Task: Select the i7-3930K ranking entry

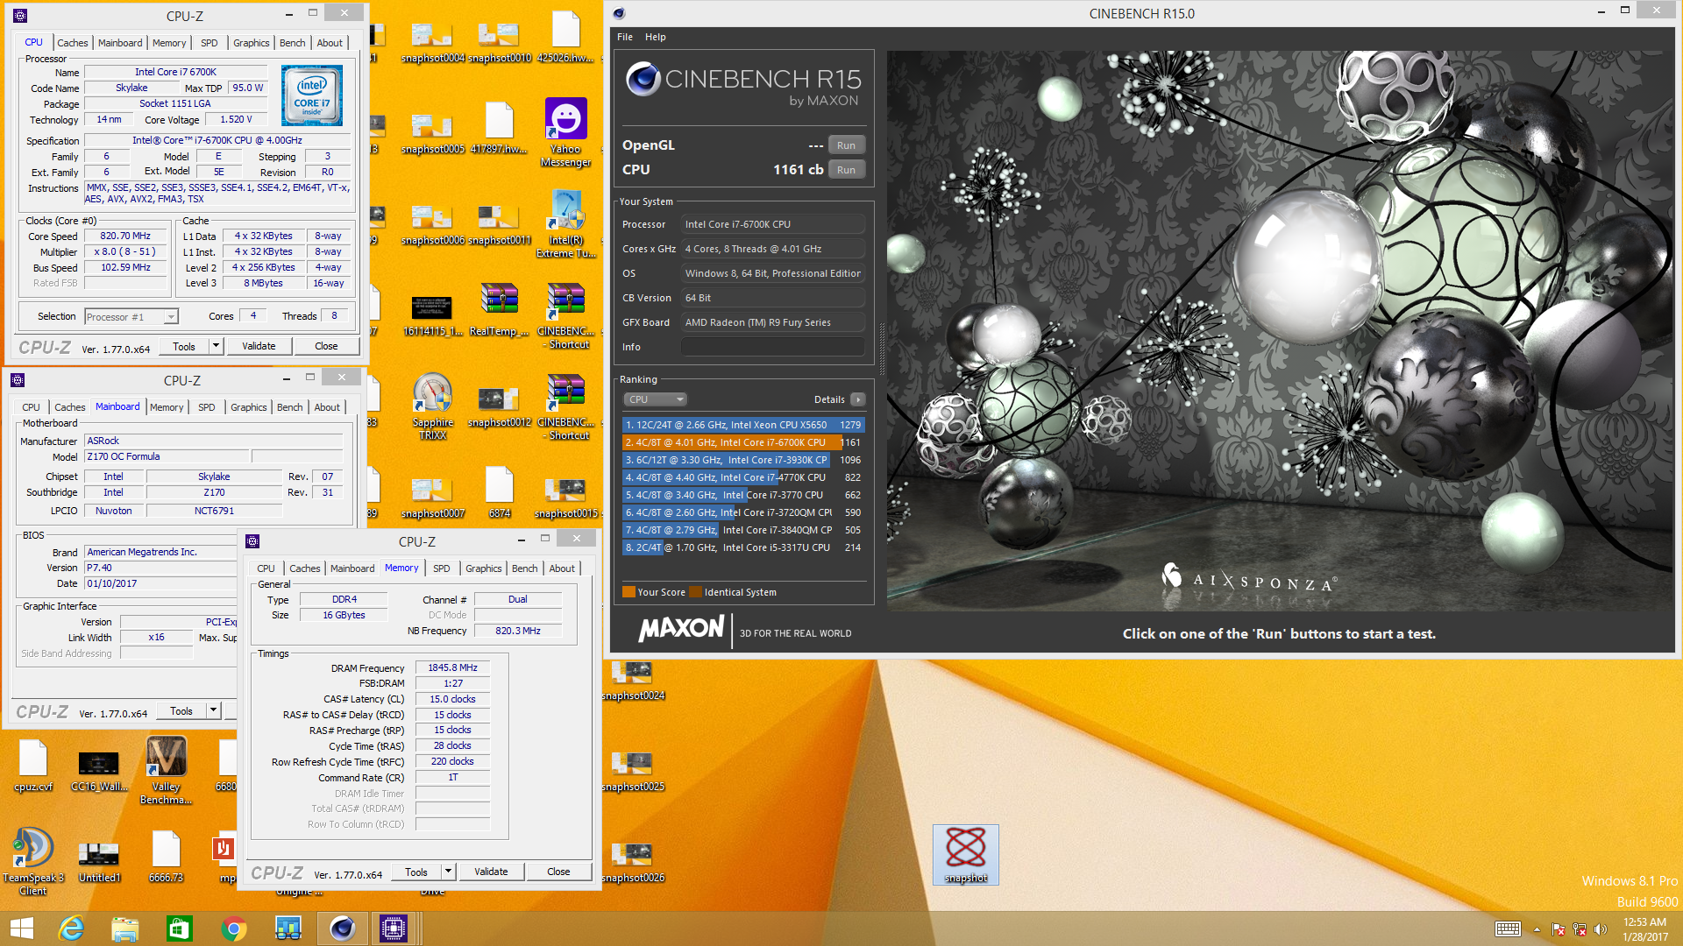Action: pyautogui.click(x=743, y=460)
